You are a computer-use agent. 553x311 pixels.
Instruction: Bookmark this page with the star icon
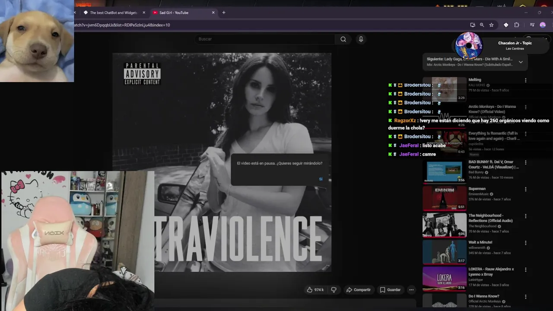point(491,25)
